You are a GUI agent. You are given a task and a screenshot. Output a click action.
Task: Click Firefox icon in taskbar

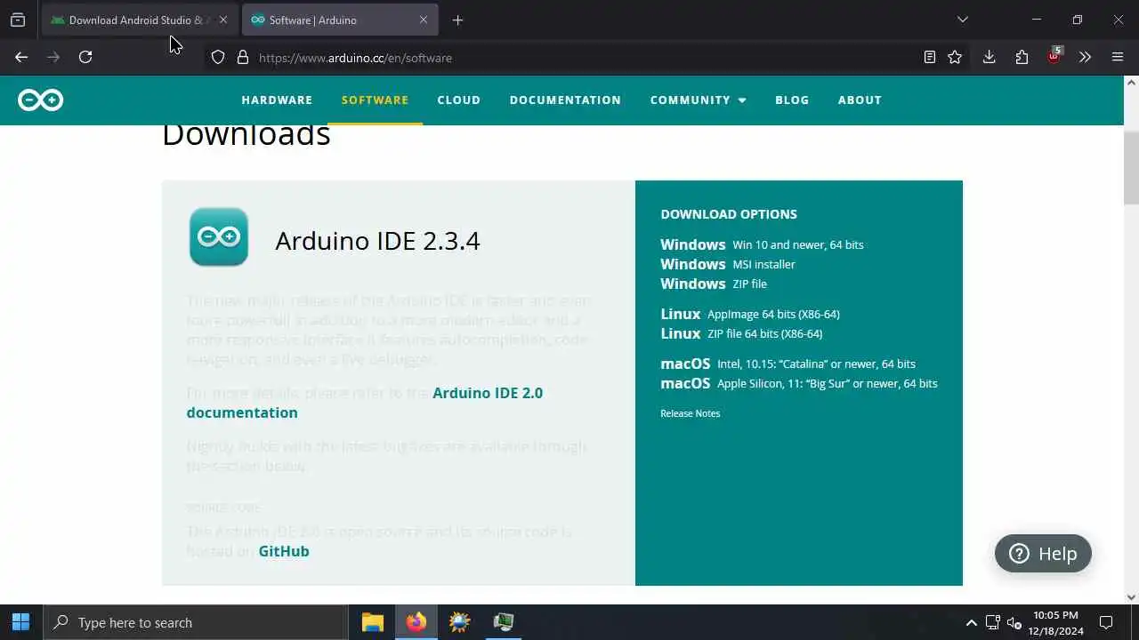click(416, 622)
